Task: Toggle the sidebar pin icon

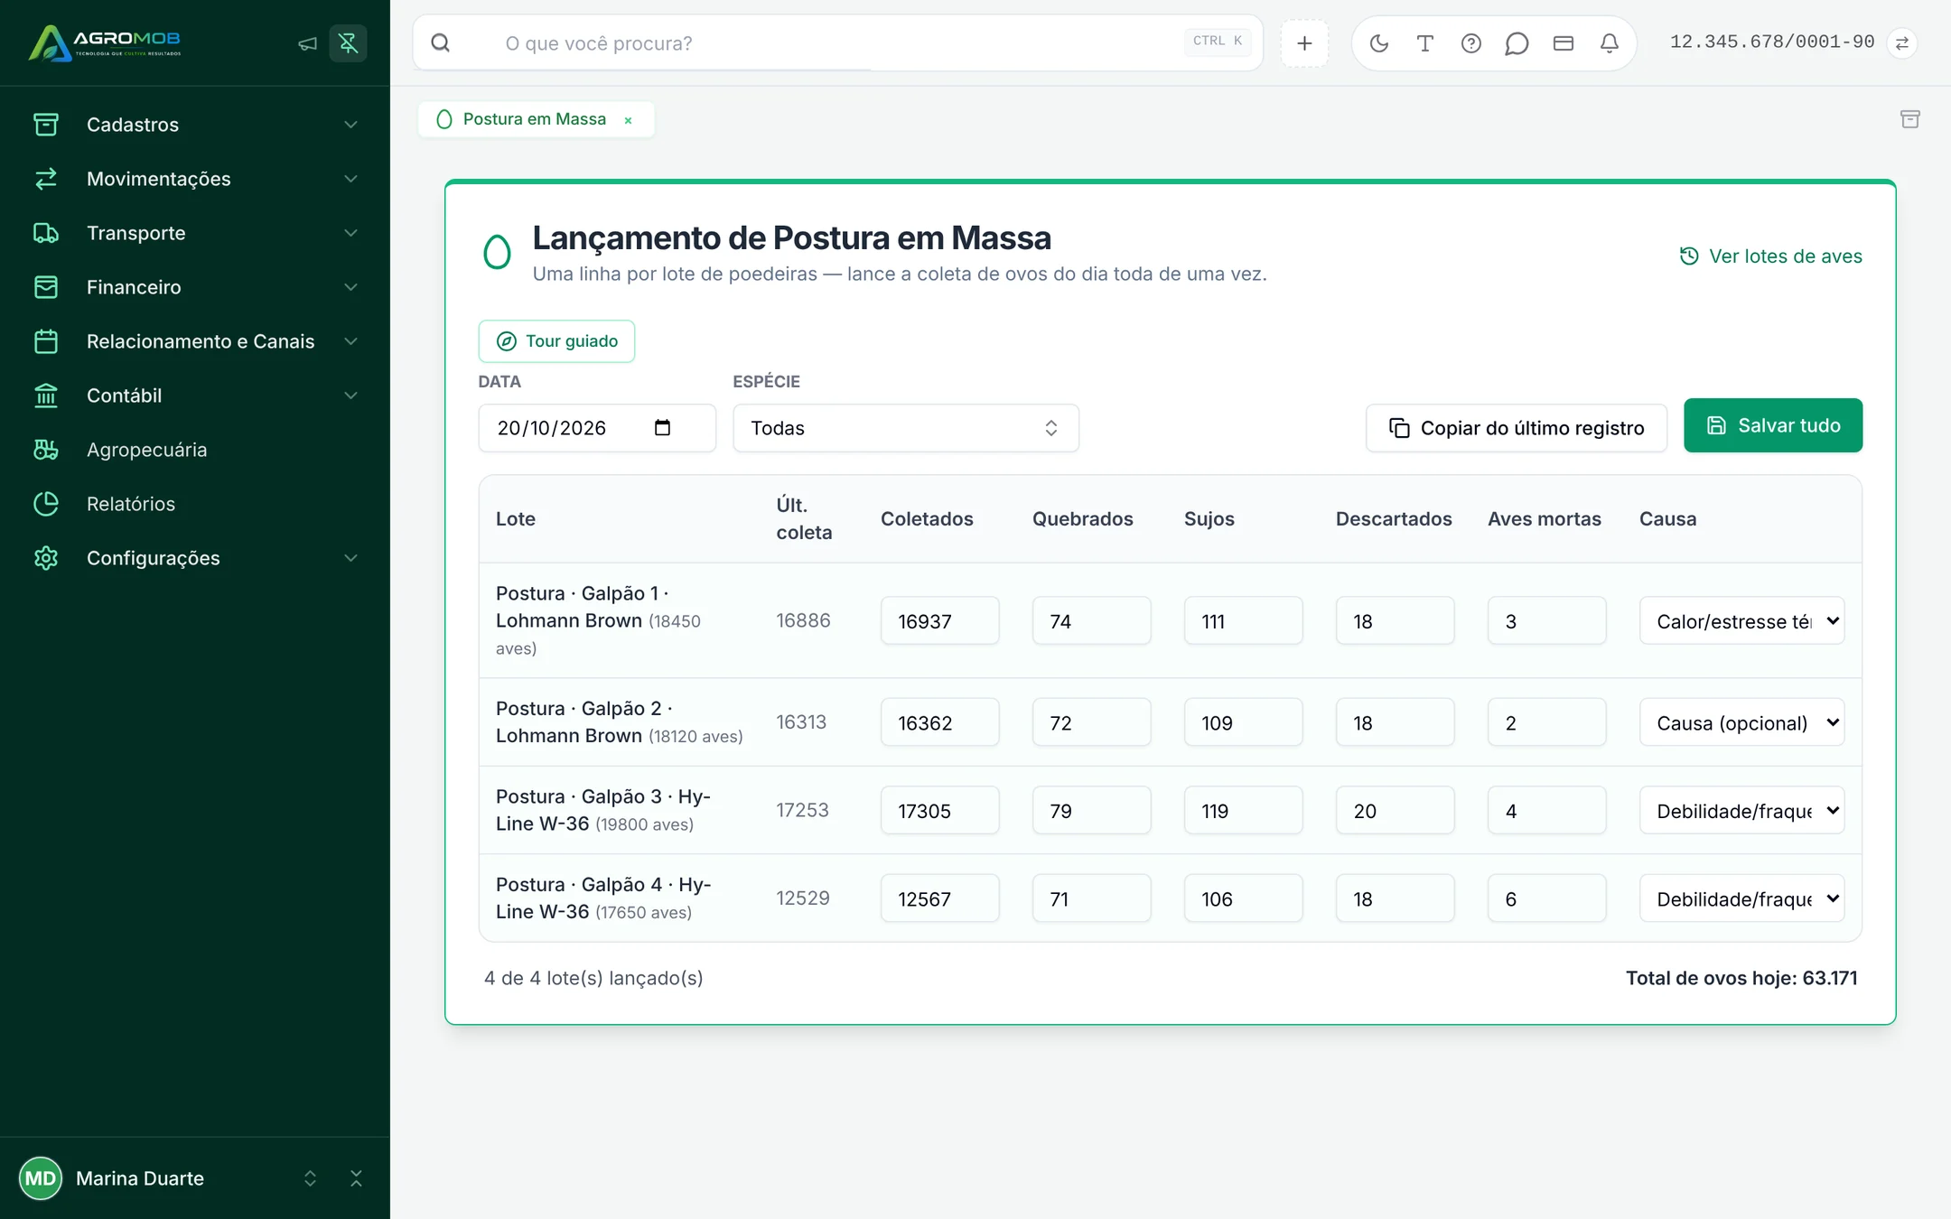Action: click(348, 43)
